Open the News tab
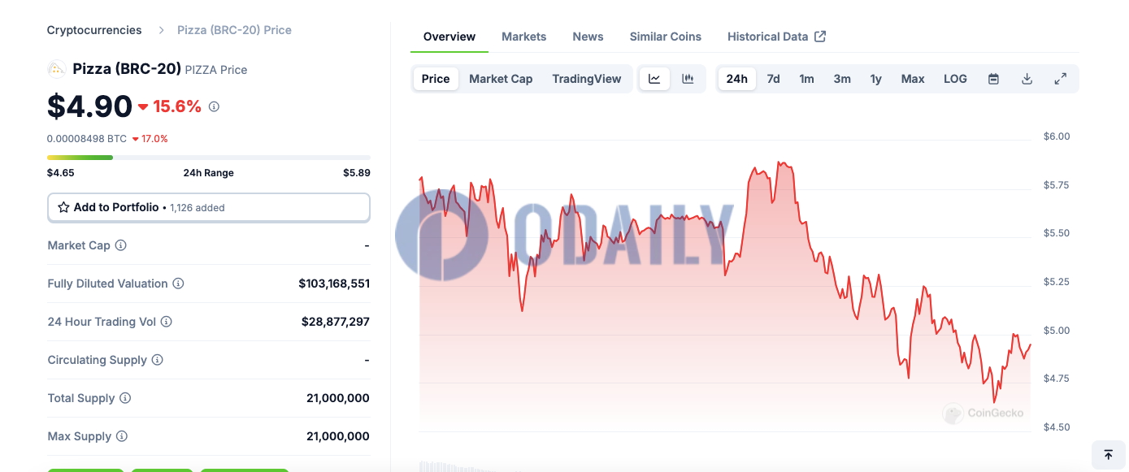Viewport: 1129px width, 472px height. (x=588, y=37)
